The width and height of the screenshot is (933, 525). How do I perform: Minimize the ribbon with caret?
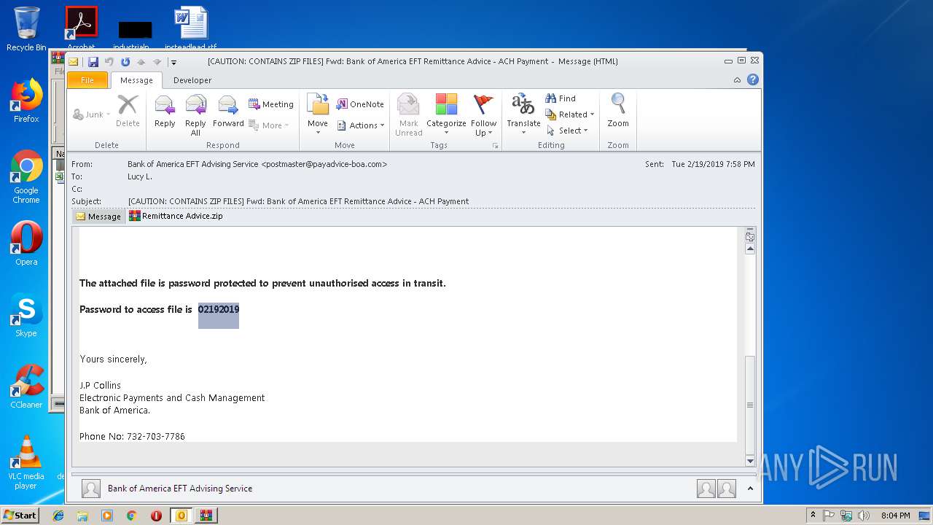pyautogui.click(x=737, y=80)
